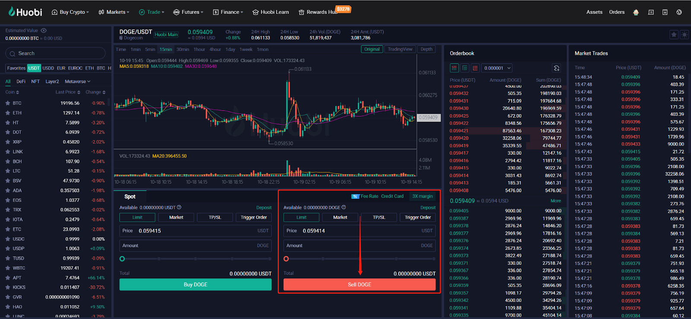This screenshot has width=691, height=319.
Task: Show combined buy and sell orderbook view
Action: pyautogui.click(x=454, y=68)
